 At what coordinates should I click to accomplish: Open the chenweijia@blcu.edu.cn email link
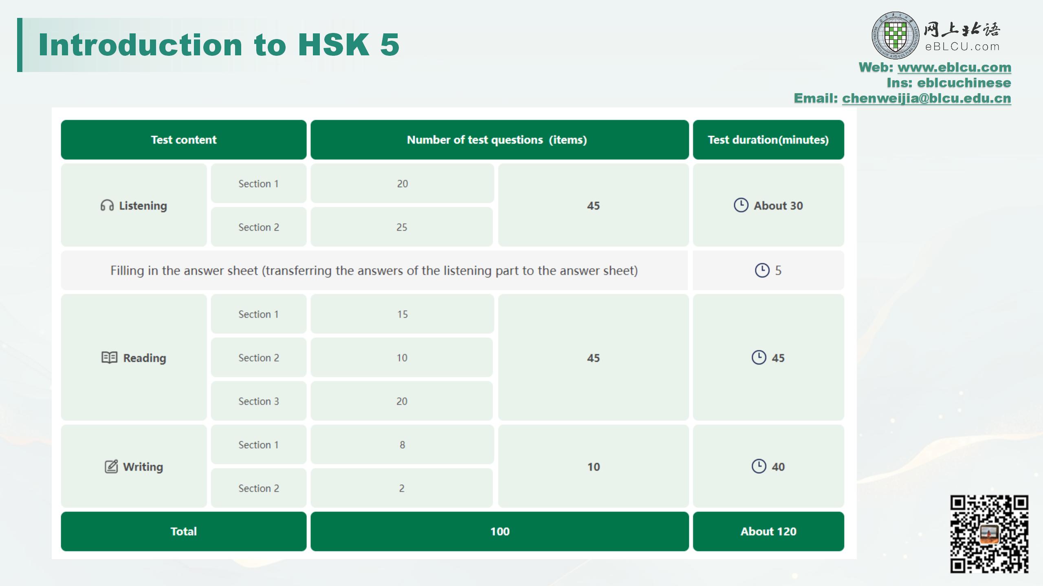[x=926, y=98]
